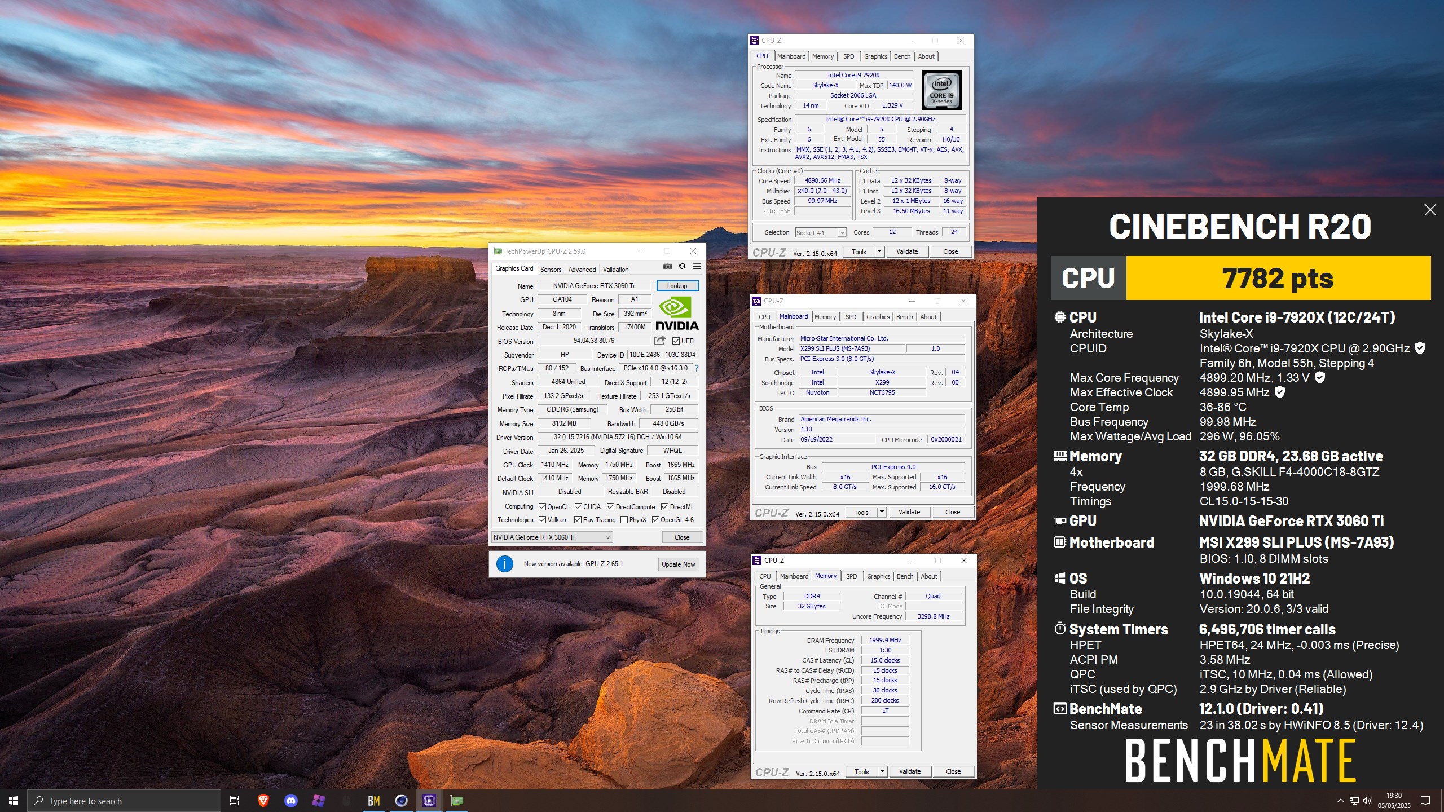Click the Lookup button in GPU-Z

pos(677,286)
